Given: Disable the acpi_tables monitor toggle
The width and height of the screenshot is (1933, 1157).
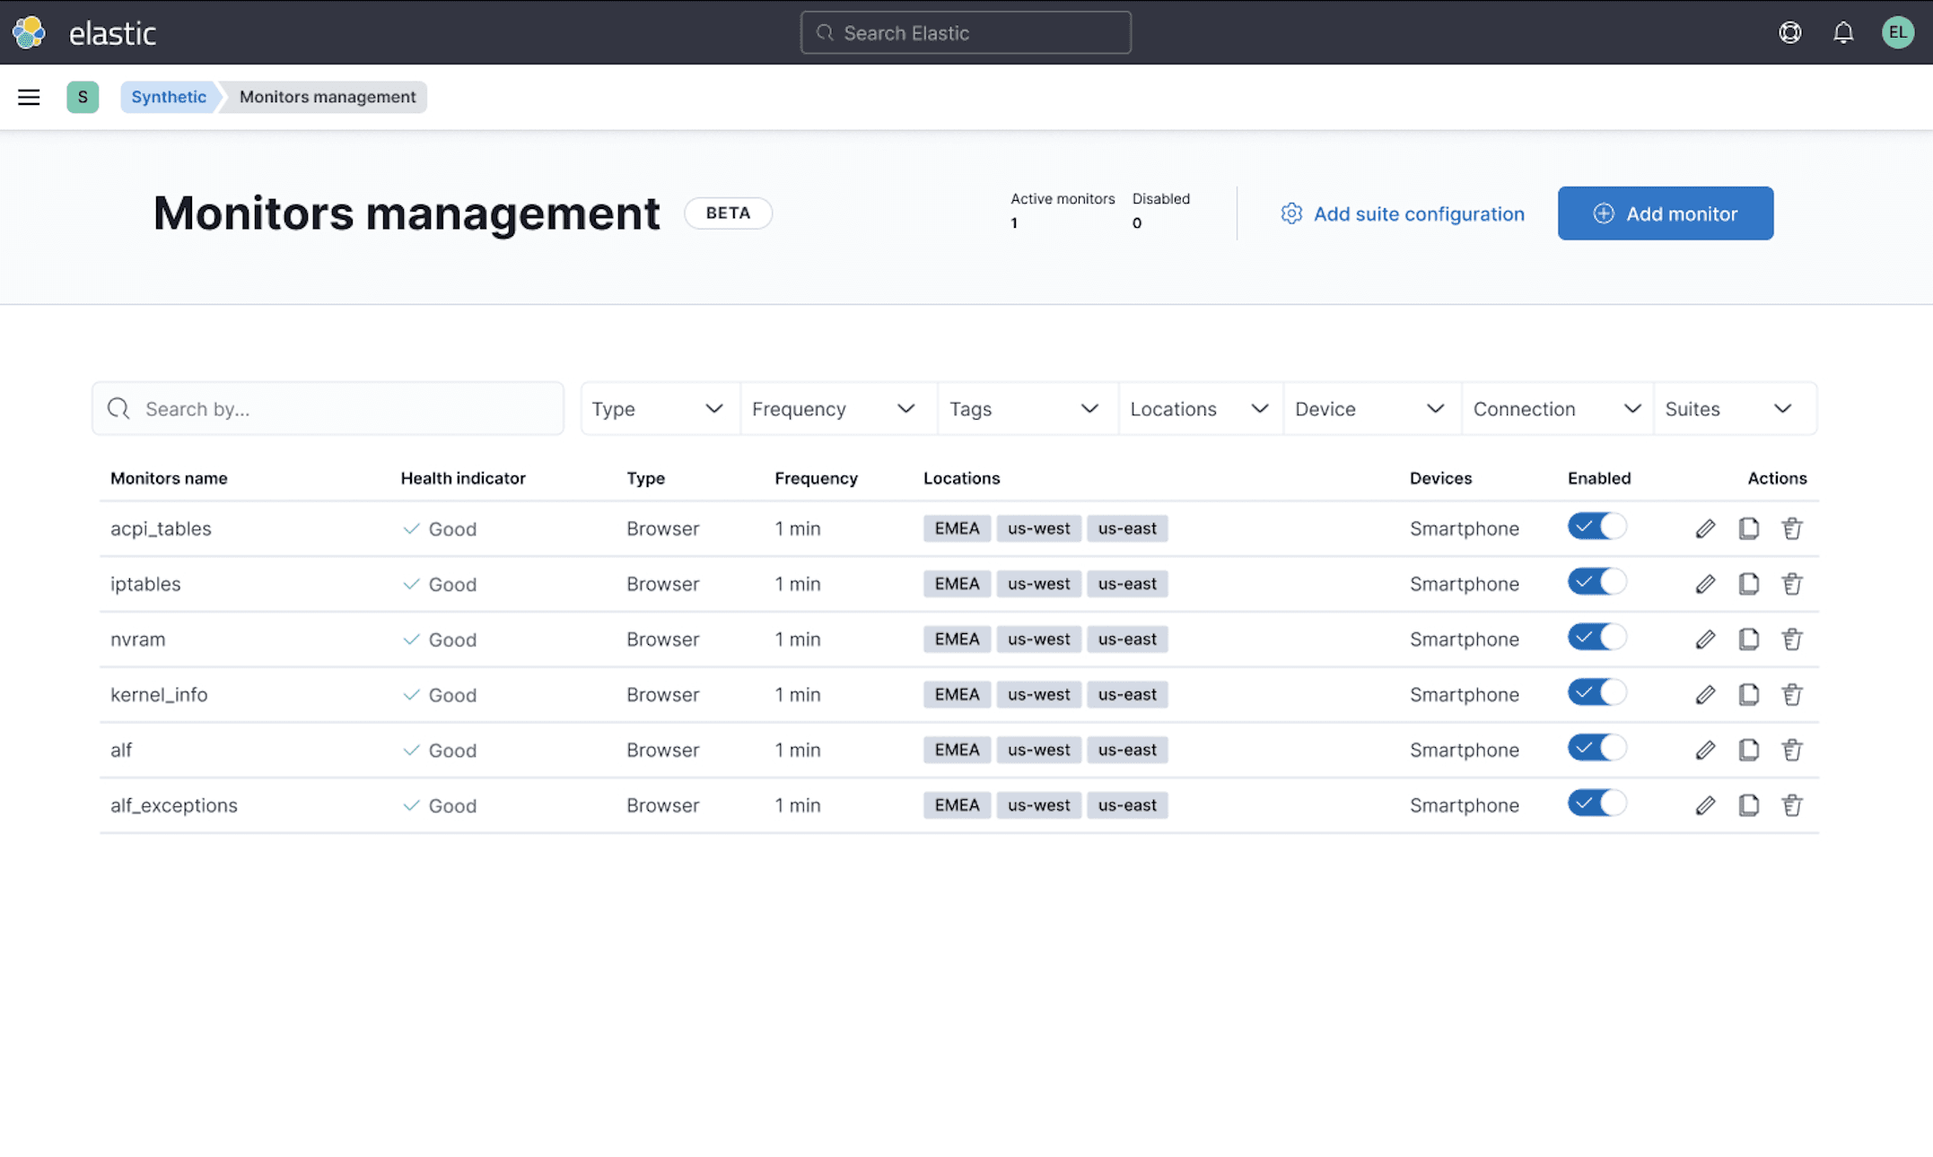Looking at the screenshot, I should point(1596,526).
